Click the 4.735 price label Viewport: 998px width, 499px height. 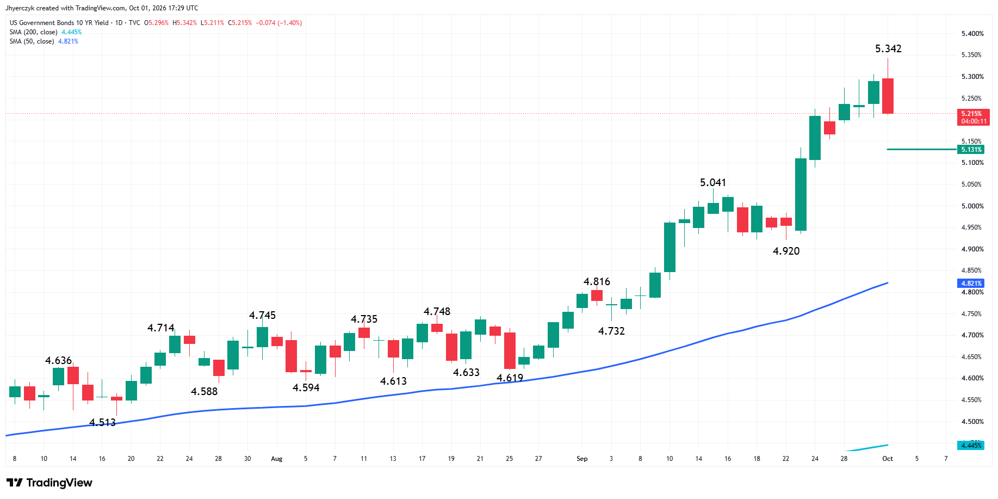pyautogui.click(x=364, y=319)
